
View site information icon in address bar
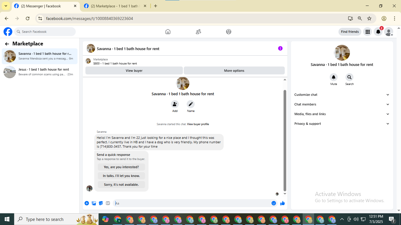pyautogui.click(x=41, y=18)
